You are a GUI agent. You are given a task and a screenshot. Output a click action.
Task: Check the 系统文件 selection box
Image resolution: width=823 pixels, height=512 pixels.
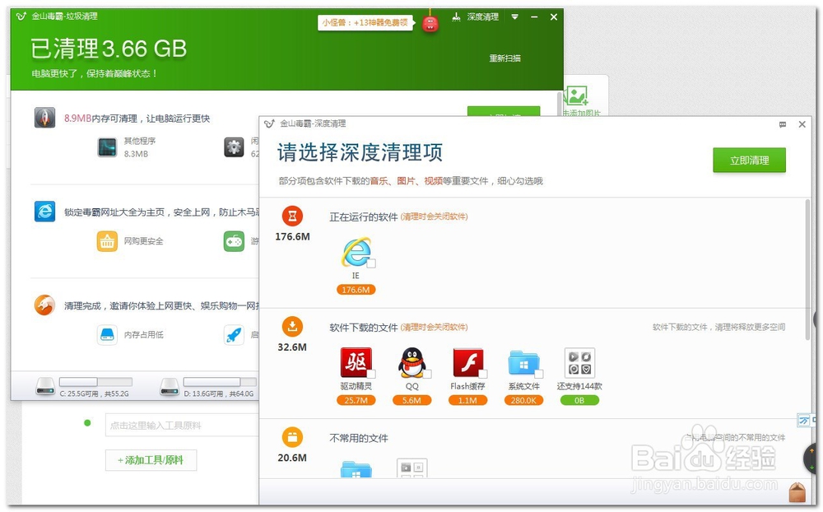coord(537,373)
